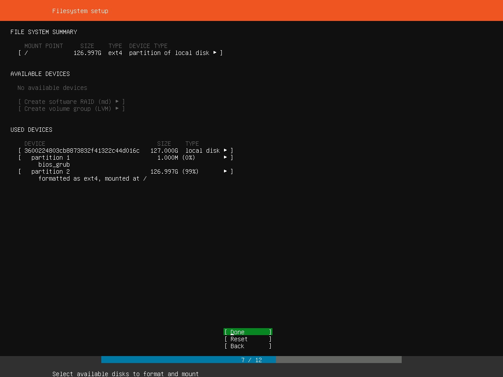Click the AVAILABLE DEVICES section header
Screen dimensions: 503x377
(x=40, y=74)
